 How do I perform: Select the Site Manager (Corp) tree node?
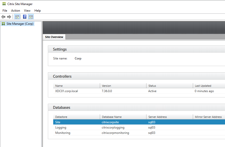(x=18, y=24)
